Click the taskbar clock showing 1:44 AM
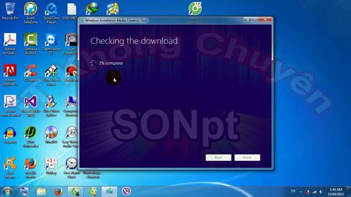This screenshot has height=197, width=351. [x=336, y=192]
